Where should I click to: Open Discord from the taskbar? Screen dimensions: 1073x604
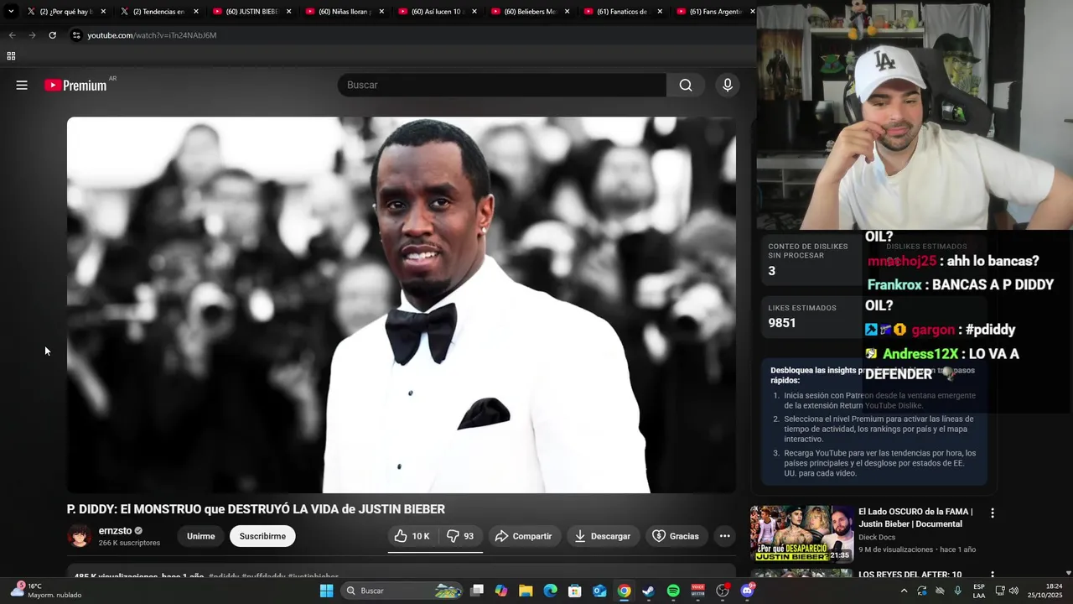pyautogui.click(x=747, y=591)
